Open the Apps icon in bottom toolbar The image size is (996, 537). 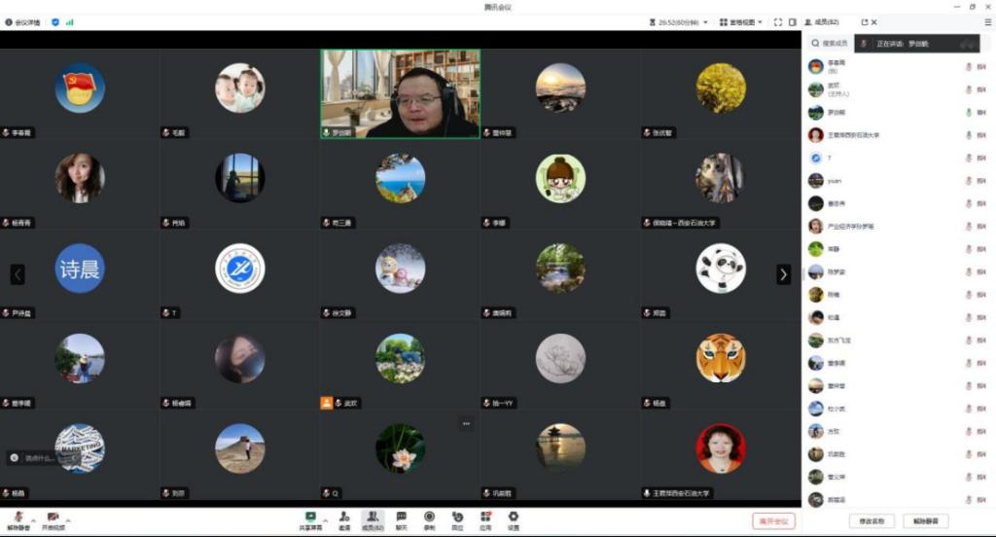(484, 519)
